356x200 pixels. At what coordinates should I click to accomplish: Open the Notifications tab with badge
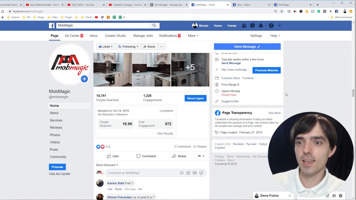(170, 36)
